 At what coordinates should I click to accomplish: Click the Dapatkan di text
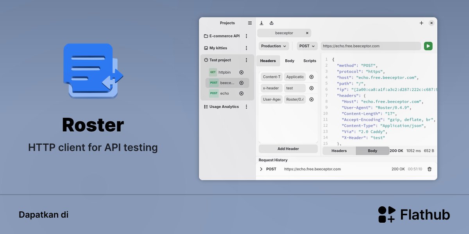click(43, 214)
